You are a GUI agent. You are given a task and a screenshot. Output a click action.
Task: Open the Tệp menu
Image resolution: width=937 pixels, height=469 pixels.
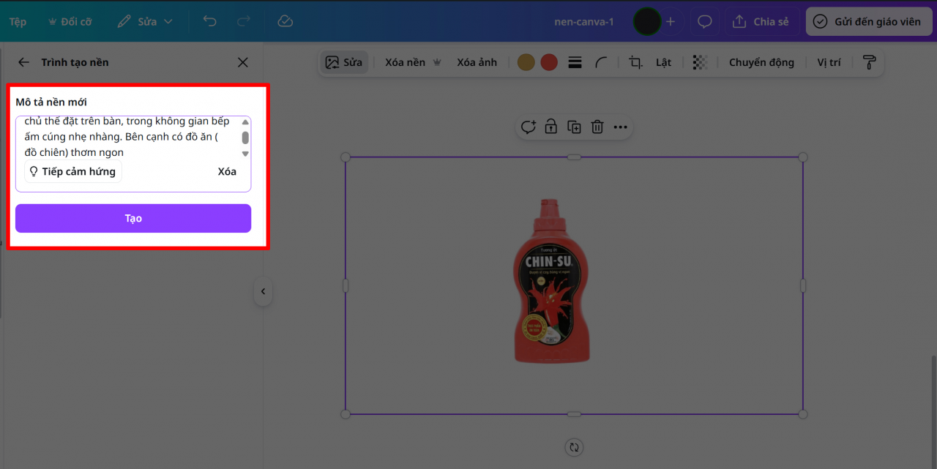(18, 21)
